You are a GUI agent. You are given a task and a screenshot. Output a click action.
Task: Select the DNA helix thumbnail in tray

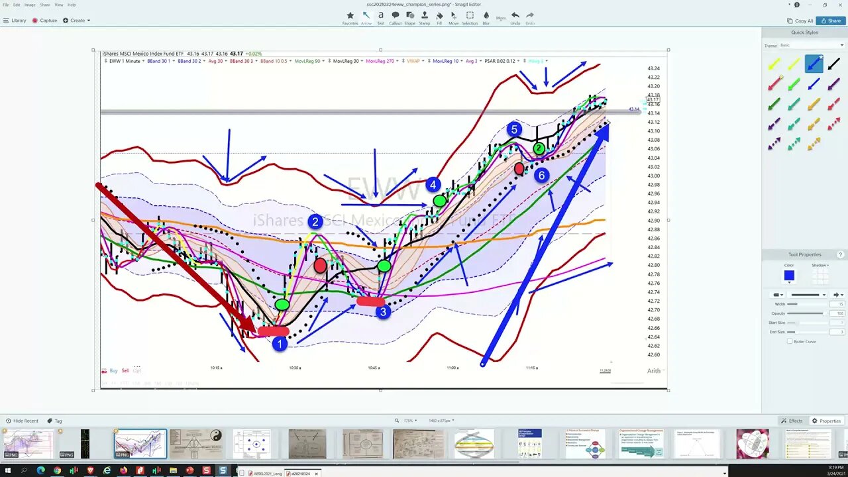pyautogui.click(x=474, y=444)
